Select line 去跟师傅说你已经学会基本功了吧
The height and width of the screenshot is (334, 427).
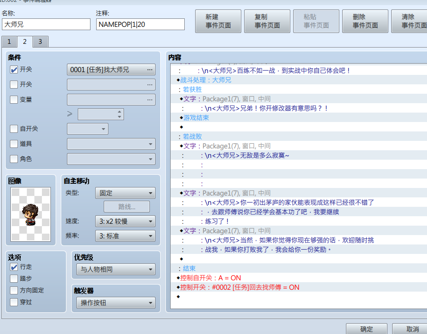click(x=299, y=212)
